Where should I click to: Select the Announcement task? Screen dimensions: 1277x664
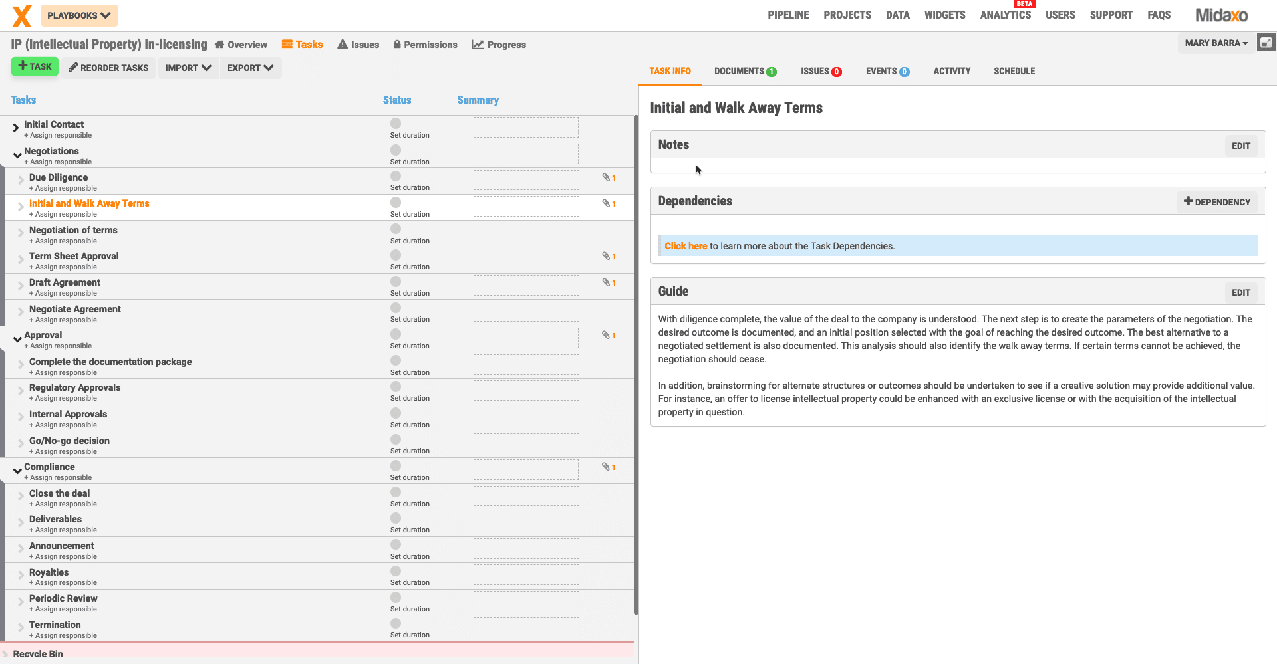(x=62, y=546)
